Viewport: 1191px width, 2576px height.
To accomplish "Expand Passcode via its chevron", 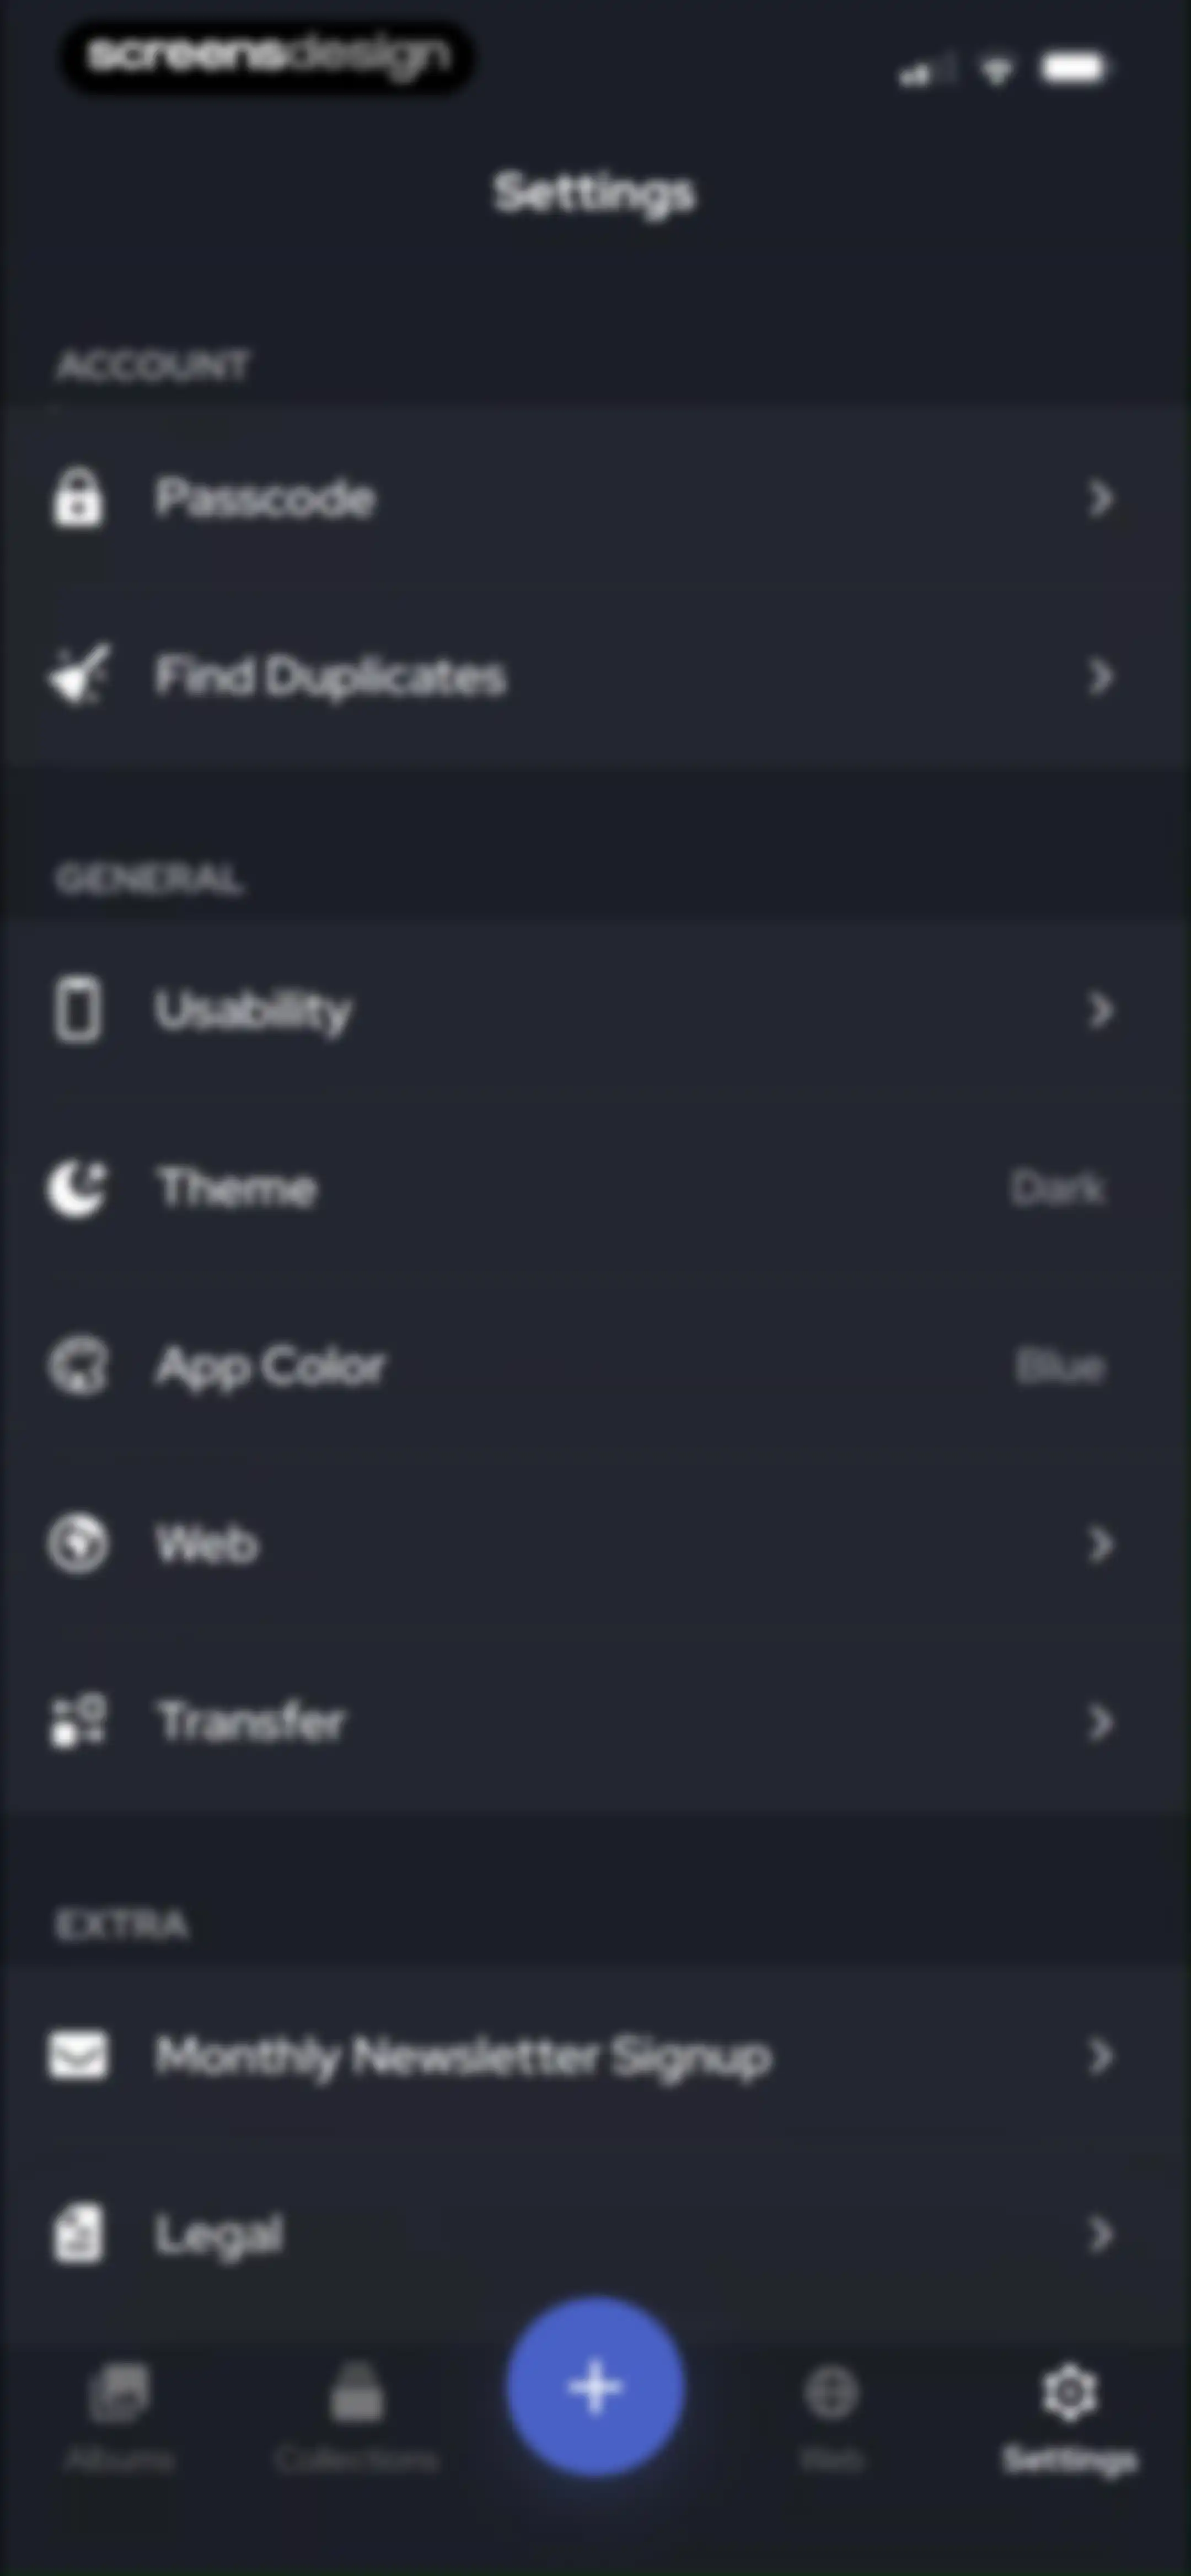I will point(1100,497).
